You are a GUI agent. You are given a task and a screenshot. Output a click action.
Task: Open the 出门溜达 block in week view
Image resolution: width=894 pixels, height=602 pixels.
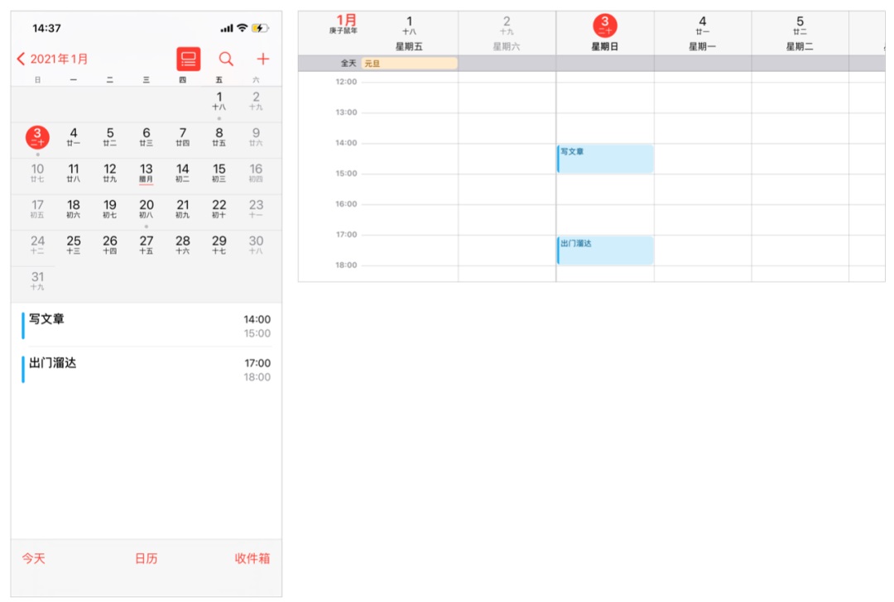[605, 251]
